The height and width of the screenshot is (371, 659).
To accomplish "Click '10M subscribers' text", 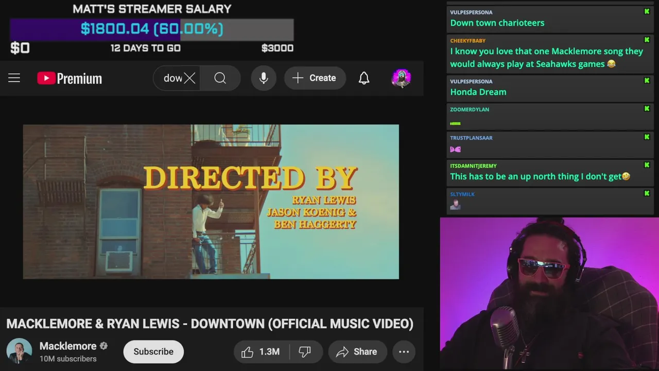I will tap(68, 359).
